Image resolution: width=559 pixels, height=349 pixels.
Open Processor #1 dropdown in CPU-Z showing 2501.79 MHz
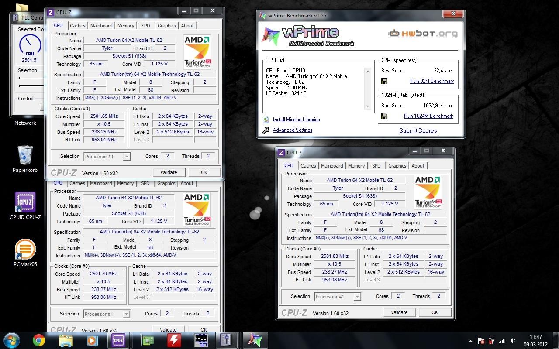point(107,314)
